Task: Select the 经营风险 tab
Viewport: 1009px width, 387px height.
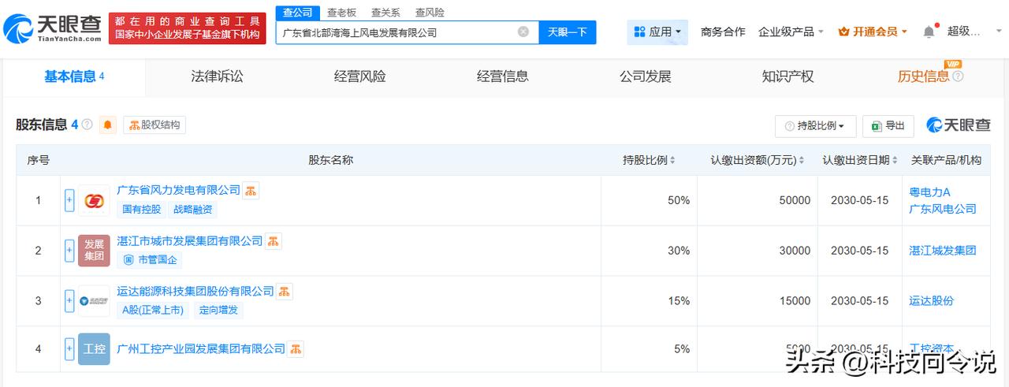Action: click(x=359, y=76)
